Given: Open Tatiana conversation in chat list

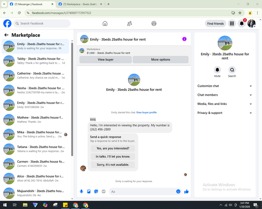Looking at the screenshot, I should click(35, 149).
